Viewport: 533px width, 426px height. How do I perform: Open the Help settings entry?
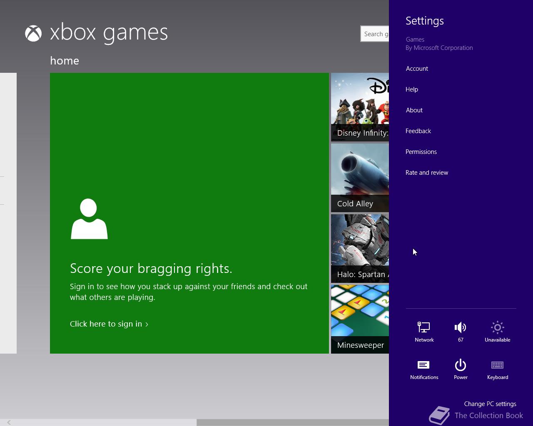pyautogui.click(x=412, y=89)
